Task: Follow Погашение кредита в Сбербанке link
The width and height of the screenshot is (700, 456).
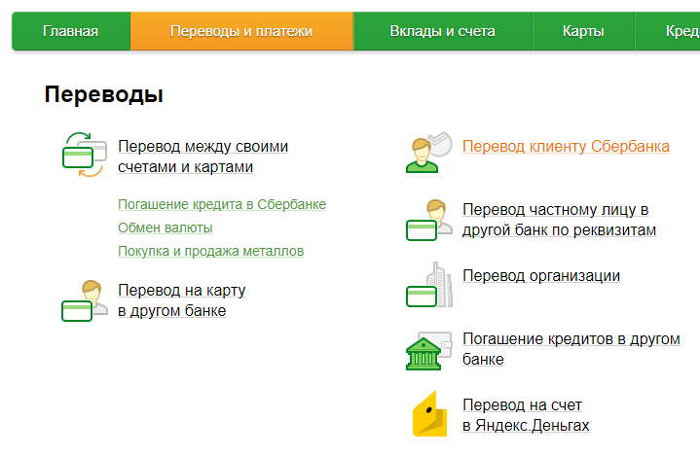Action: point(222,204)
